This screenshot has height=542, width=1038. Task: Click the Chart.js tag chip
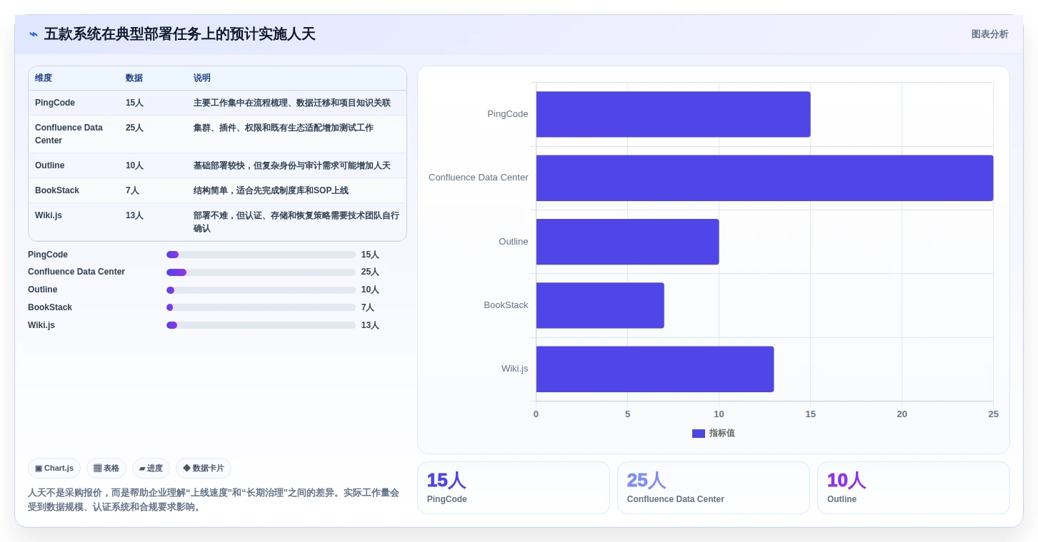pyautogui.click(x=54, y=469)
